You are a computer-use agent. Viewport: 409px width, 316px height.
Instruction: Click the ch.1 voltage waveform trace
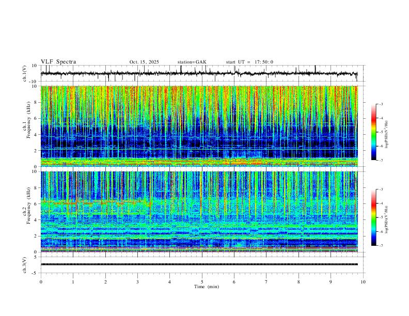[x=199, y=73]
